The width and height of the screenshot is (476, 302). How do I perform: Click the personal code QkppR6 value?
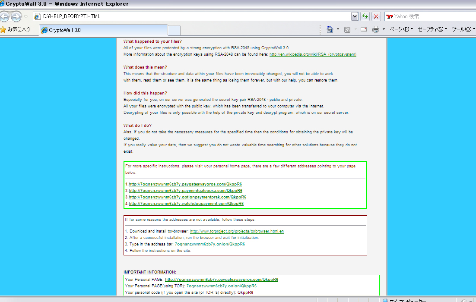245,293
